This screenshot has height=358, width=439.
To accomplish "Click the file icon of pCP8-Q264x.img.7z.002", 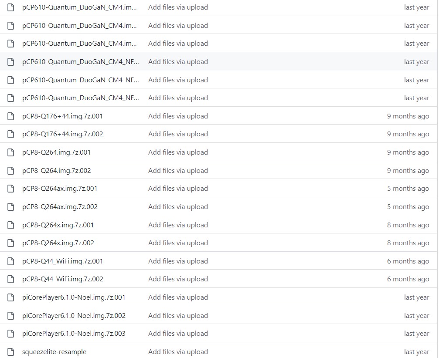I will pyautogui.click(x=10, y=243).
